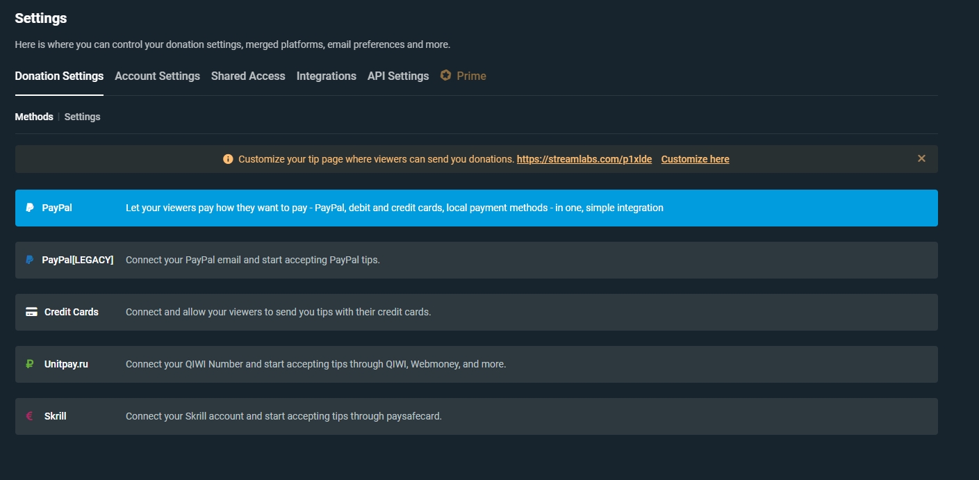Open the Shared Access tab
This screenshot has width=979, height=480.
click(248, 76)
